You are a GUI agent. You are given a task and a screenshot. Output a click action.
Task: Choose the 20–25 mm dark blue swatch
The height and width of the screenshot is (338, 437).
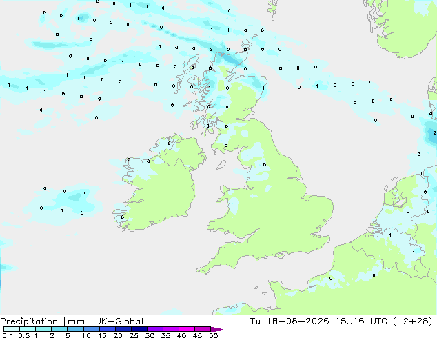click(x=123, y=329)
